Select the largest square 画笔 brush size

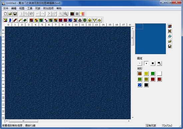pos(153,64)
